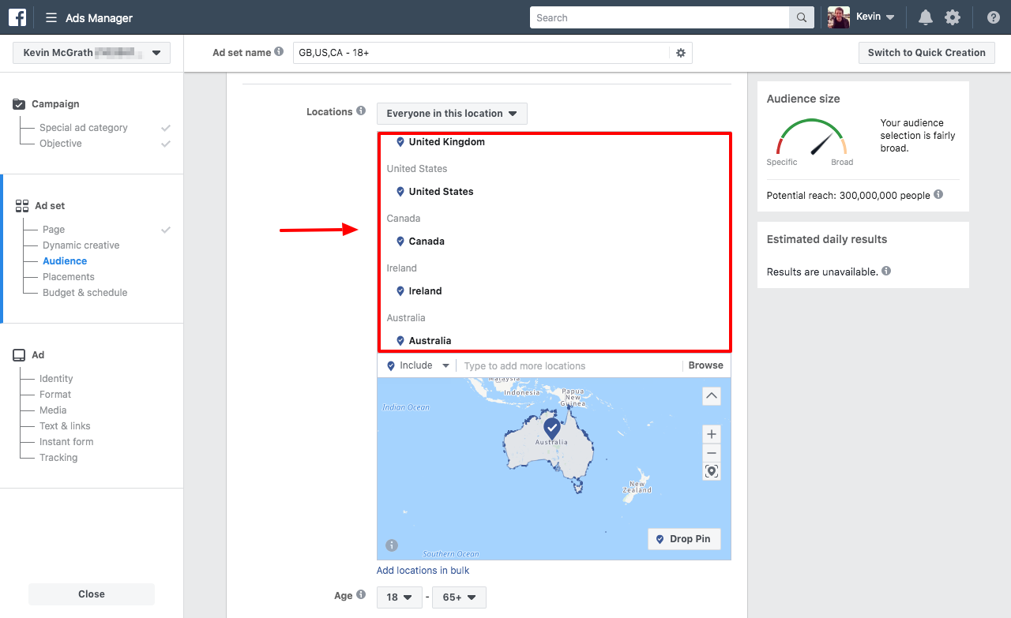Open Budget & schedule section
Image resolution: width=1011 pixels, height=618 pixels.
tap(85, 293)
